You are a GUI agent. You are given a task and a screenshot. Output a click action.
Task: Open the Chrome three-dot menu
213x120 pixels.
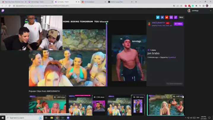coord(211,6)
